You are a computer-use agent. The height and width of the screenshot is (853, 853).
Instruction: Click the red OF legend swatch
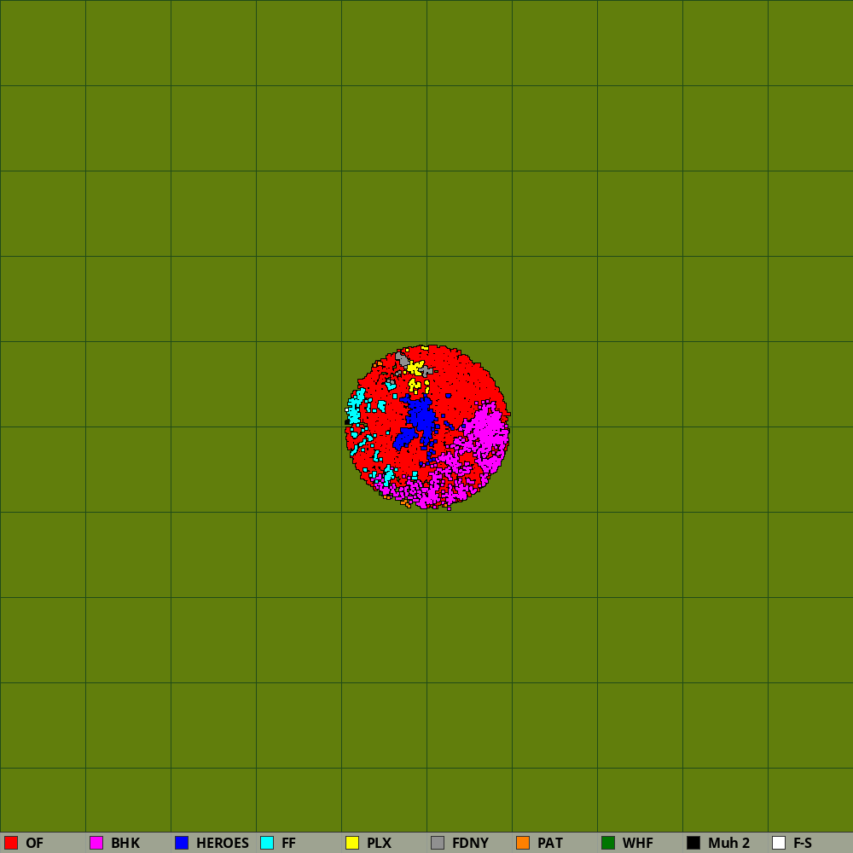click(11, 843)
